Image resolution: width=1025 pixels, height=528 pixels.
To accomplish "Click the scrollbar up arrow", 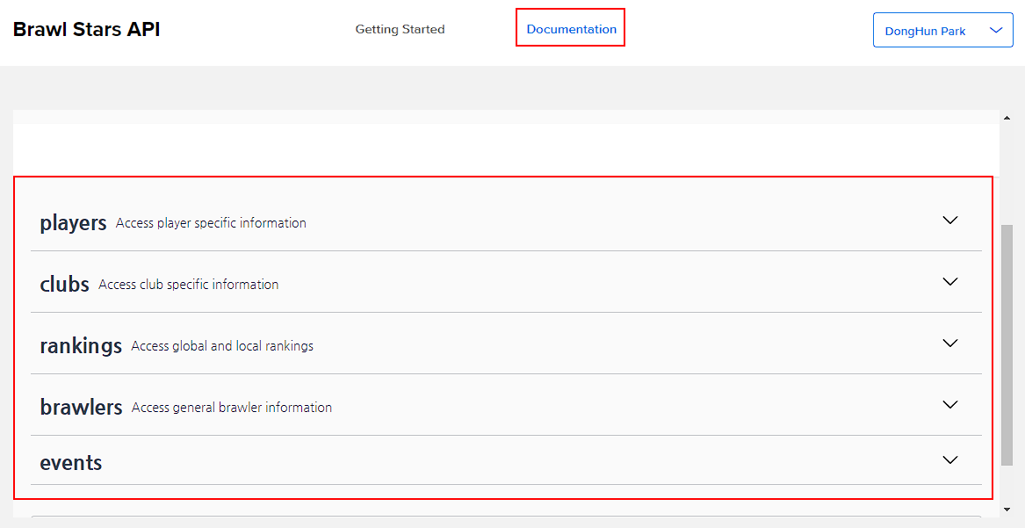I will coord(1007,116).
